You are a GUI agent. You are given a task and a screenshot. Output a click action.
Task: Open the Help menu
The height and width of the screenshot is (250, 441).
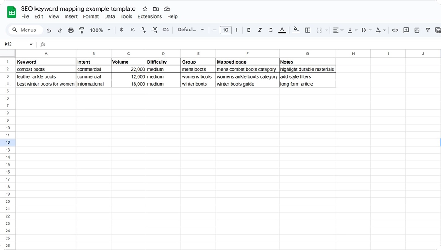tap(172, 16)
